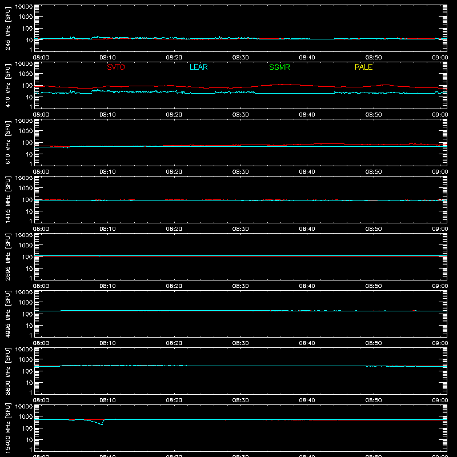Viewport: 457px width, 457px height.
Task: Click the 08:10 label under the 4995 MHz plot
Action: (107, 343)
